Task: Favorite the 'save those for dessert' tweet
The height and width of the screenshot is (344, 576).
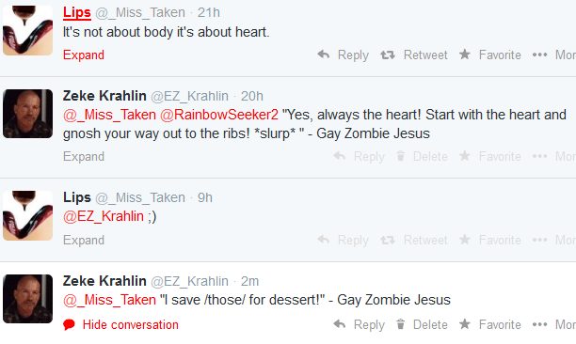Action: pyautogui.click(x=490, y=324)
